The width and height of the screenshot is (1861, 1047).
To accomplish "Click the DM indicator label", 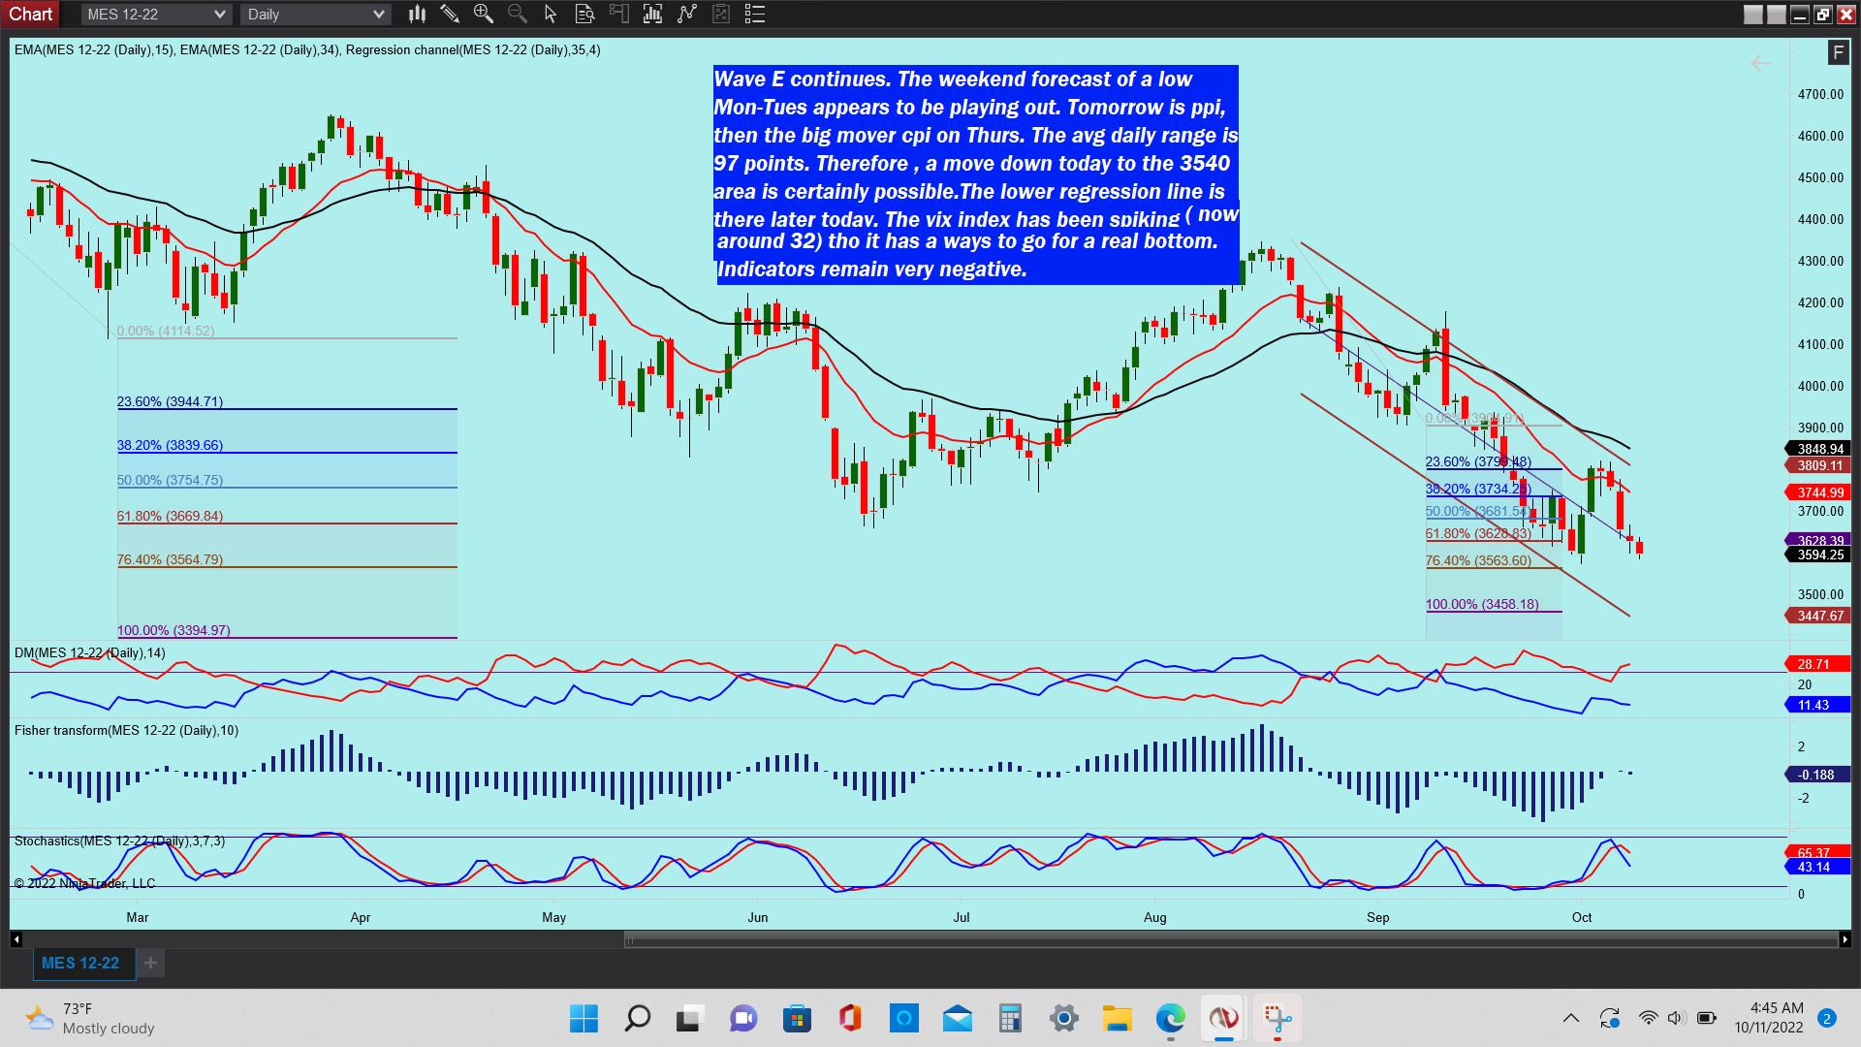I will tap(89, 652).
